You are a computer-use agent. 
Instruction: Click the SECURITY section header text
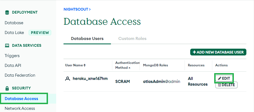[21, 88]
